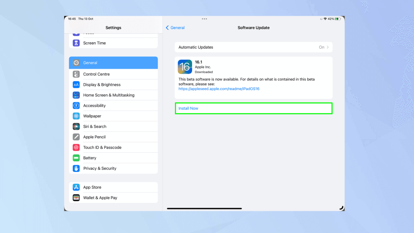Image resolution: width=414 pixels, height=233 pixels.
Task: Tap the 16.1 version label
Action: 198,62
